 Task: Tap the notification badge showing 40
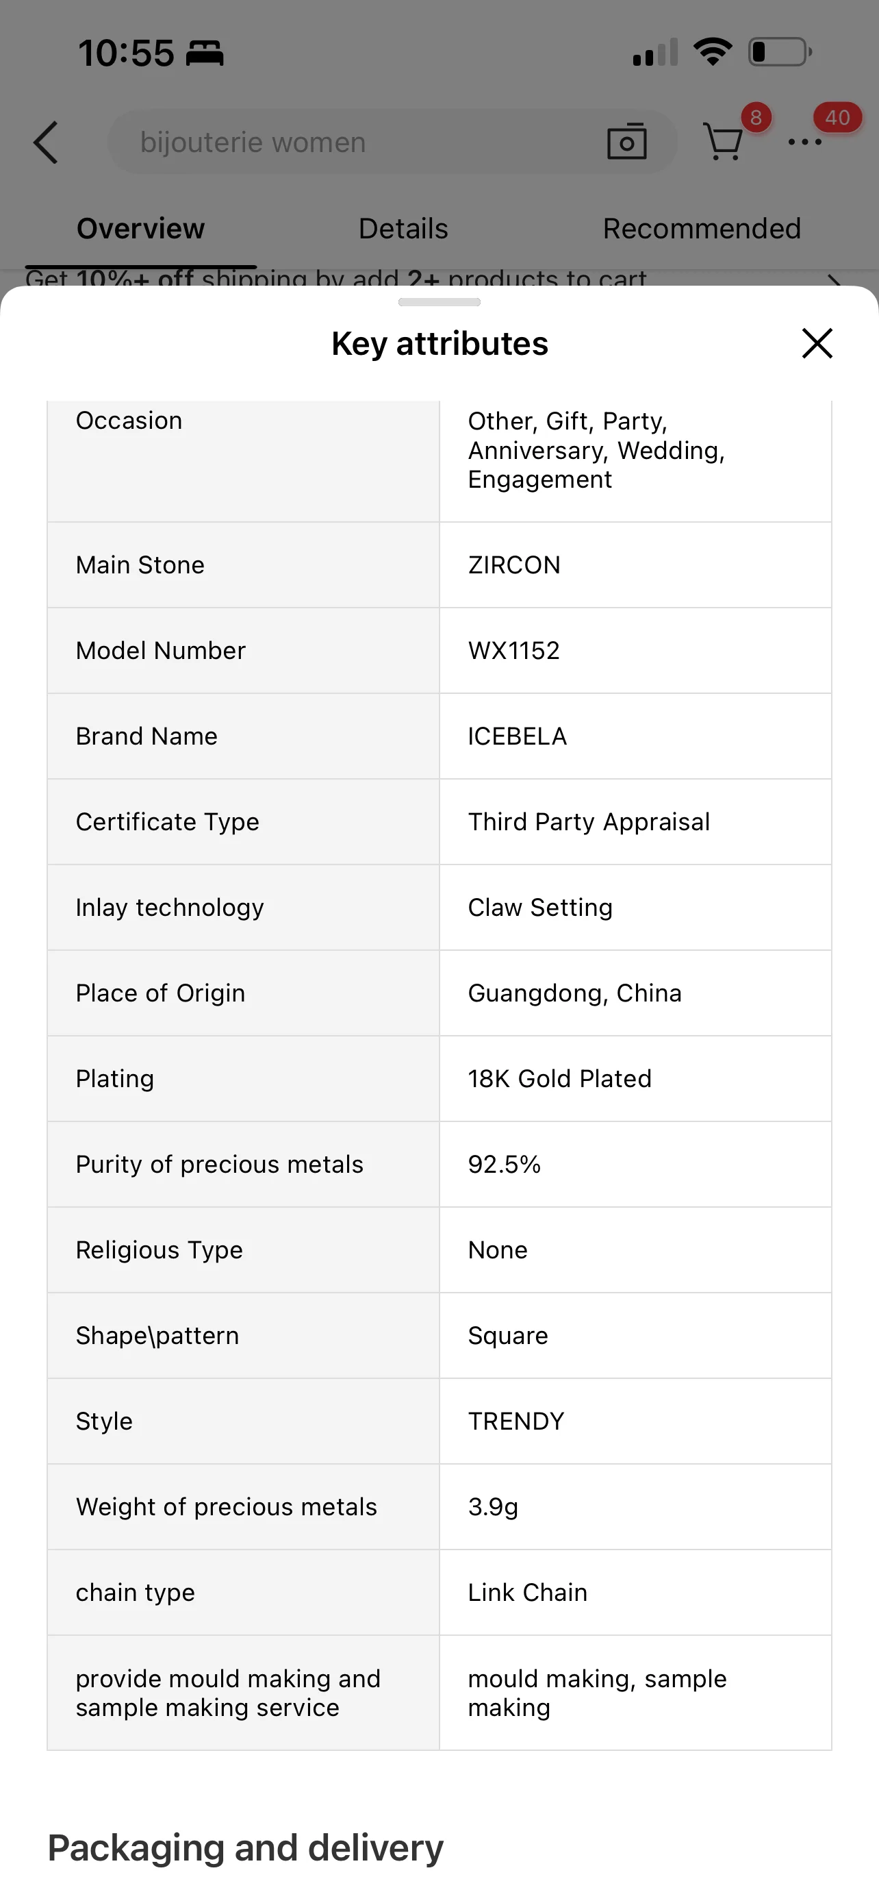tap(837, 117)
